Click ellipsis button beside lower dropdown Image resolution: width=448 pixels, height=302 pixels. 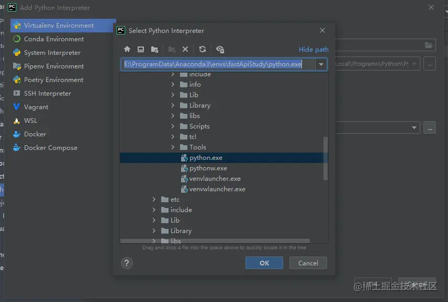pos(430,127)
